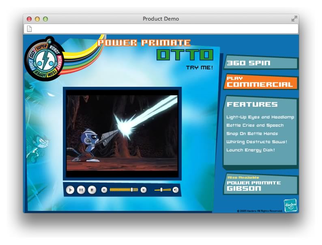Viewport: 322px width, 245px height.
Task: Toggle fullscreen with the window arrows icon
Action: click(x=294, y=19)
